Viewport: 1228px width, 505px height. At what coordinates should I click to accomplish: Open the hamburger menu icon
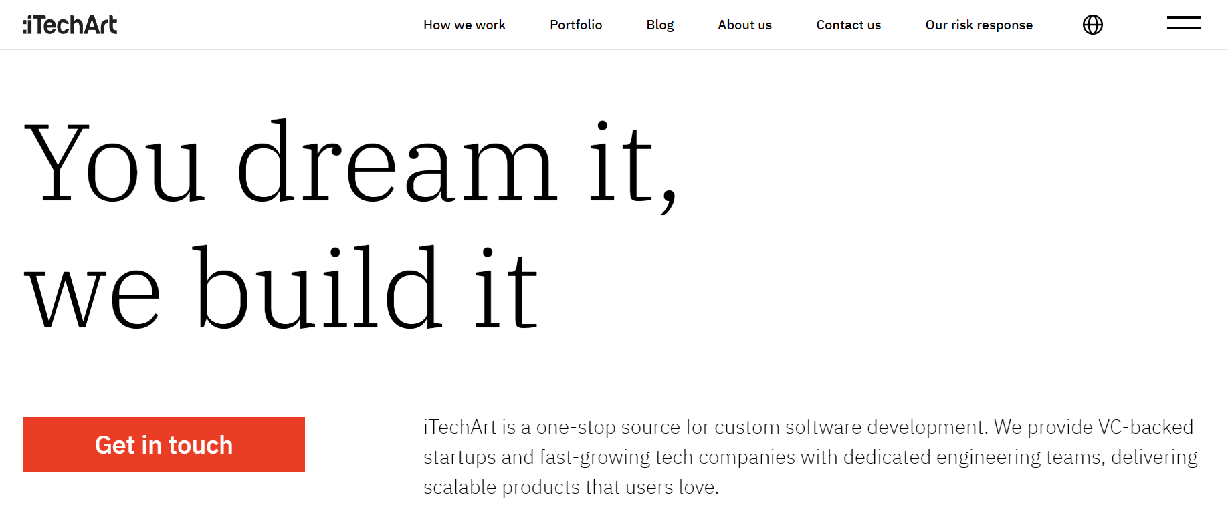1183,23
